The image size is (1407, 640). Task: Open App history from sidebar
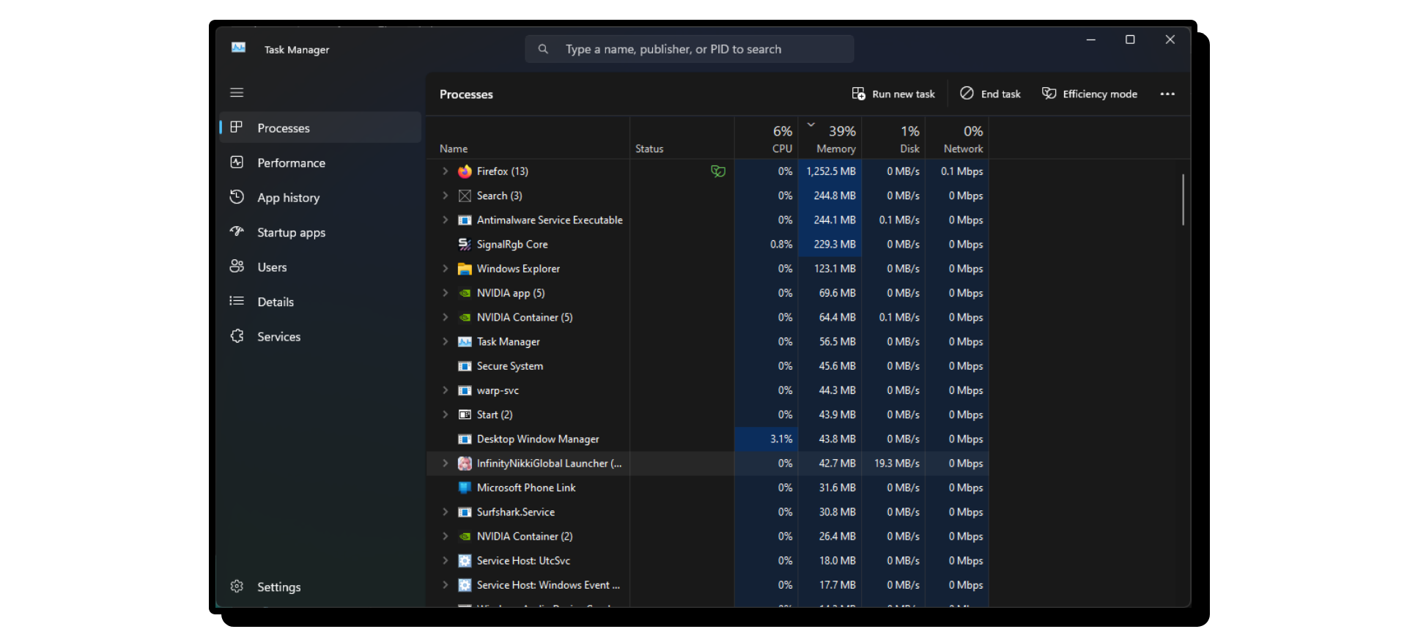(x=288, y=198)
